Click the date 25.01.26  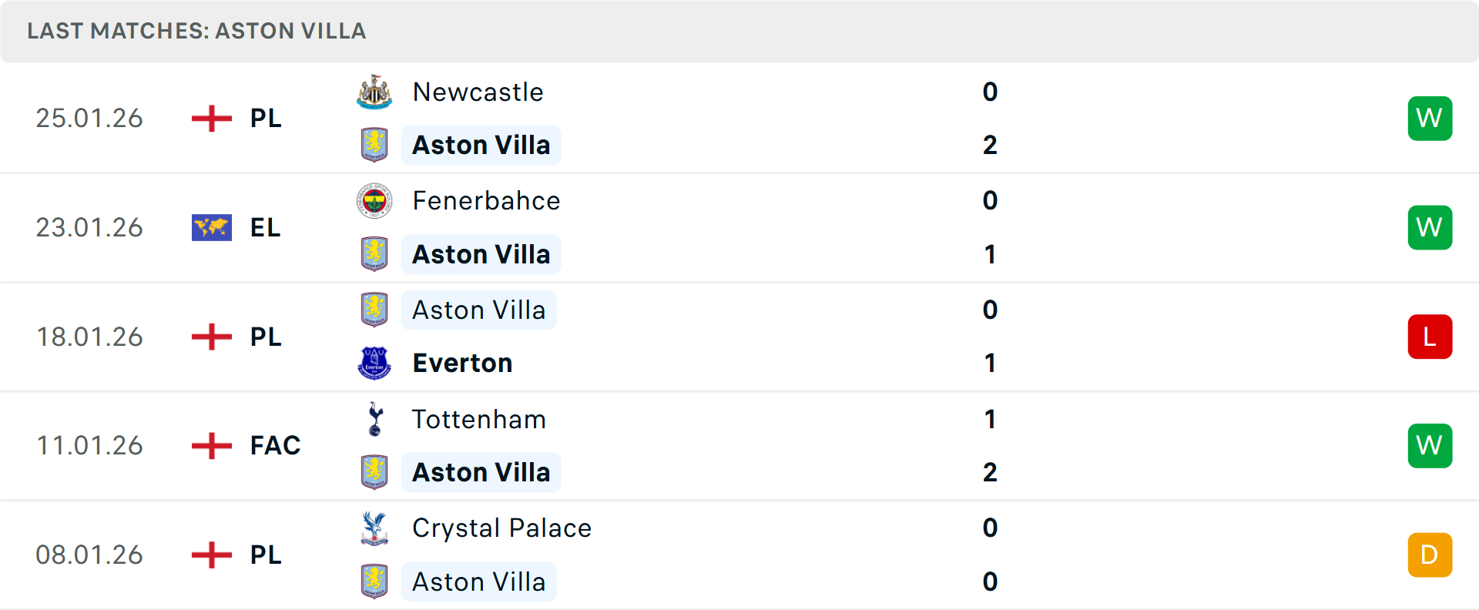(89, 118)
